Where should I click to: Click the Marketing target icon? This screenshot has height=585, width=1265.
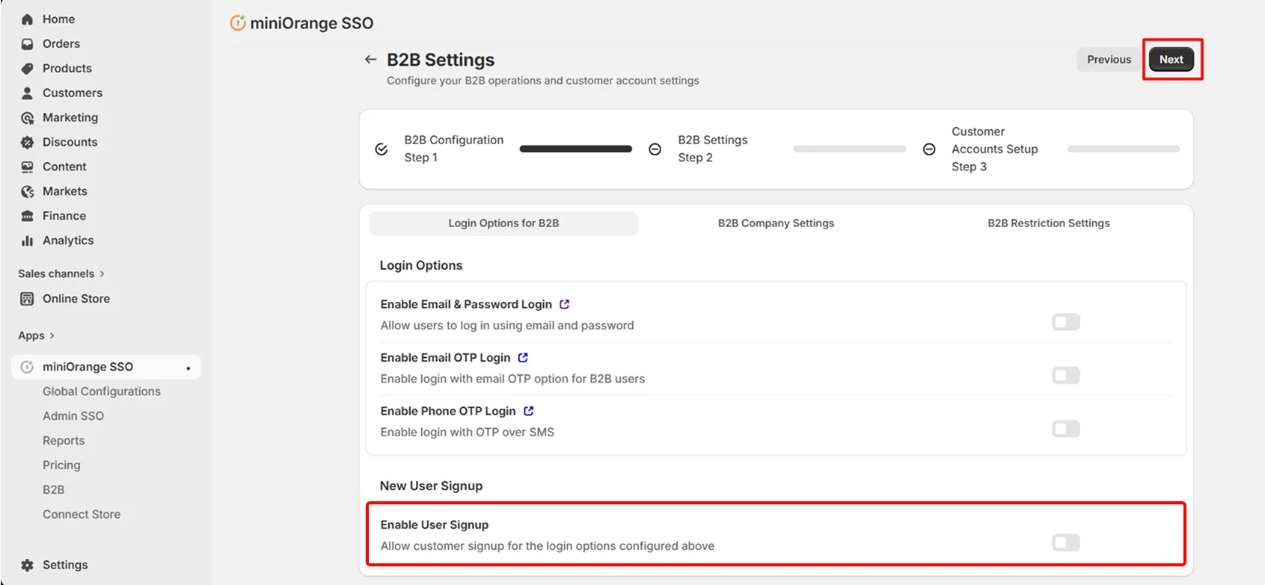[28, 118]
